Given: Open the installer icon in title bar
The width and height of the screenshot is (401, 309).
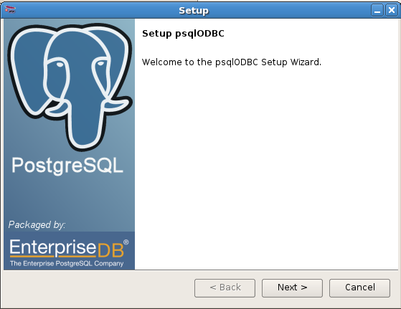Looking at the screenshot, I should coord(10,10).
